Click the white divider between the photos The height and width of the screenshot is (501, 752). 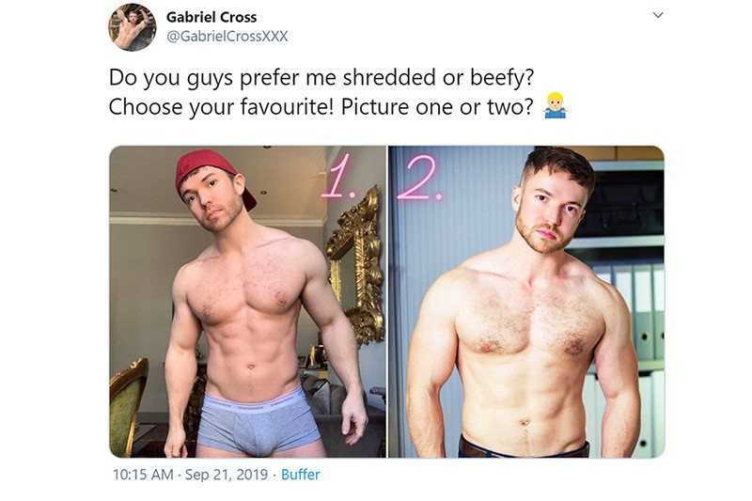click(387, 302)
